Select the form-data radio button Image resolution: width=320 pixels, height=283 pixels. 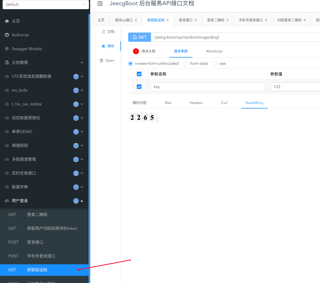(185, 63)
